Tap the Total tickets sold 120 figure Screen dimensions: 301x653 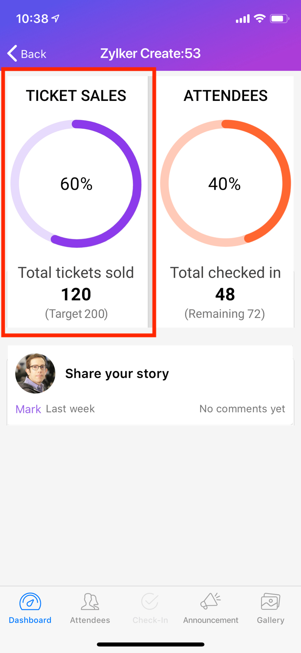click(x=76, y=295)
